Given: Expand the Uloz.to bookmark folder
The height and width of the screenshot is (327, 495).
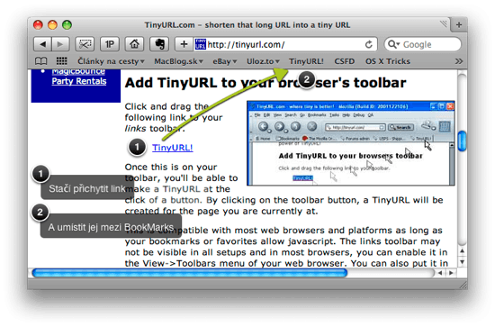Looking at the screenshot, I should click(263, 61).
